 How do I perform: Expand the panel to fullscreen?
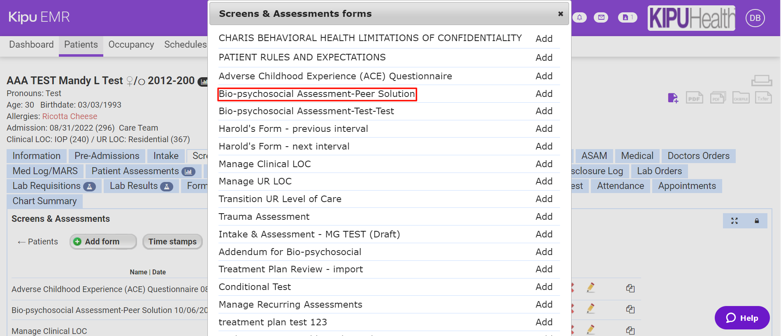(x=734, y=221)
